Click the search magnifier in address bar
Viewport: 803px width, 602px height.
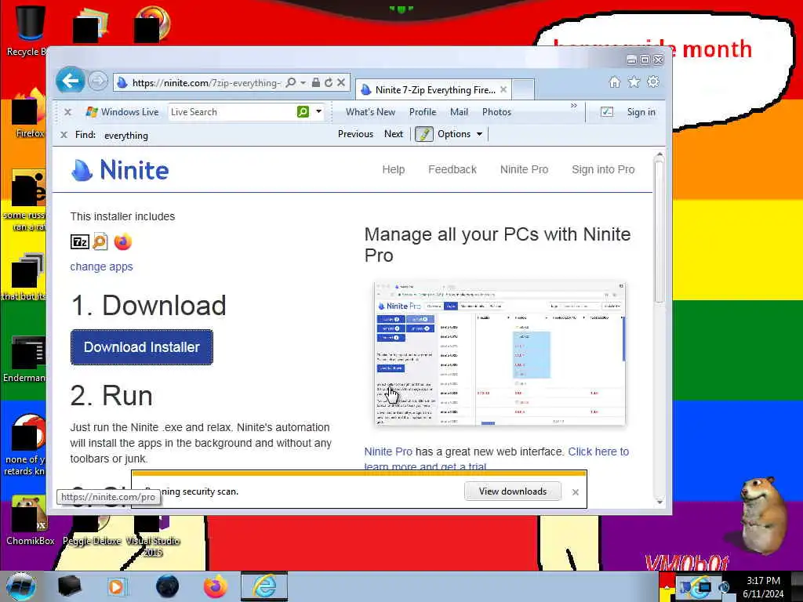(290, 82)
